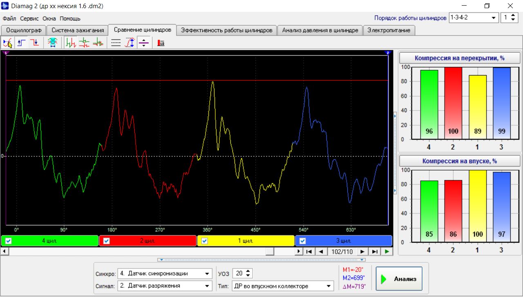
Task: Select overlaid green-red waveforms icon
Action: (98, 42)
